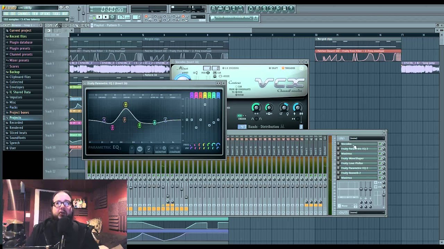Open the Plugin database browser folder
The image size is (444, 249).
(21, 43)
